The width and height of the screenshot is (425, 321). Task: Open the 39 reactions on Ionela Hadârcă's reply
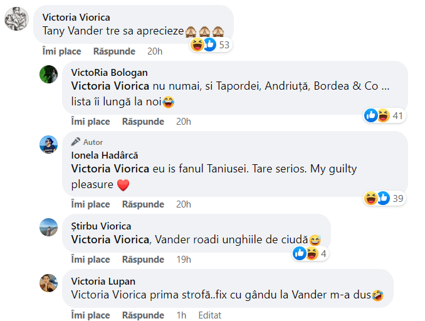click(384, 199)
